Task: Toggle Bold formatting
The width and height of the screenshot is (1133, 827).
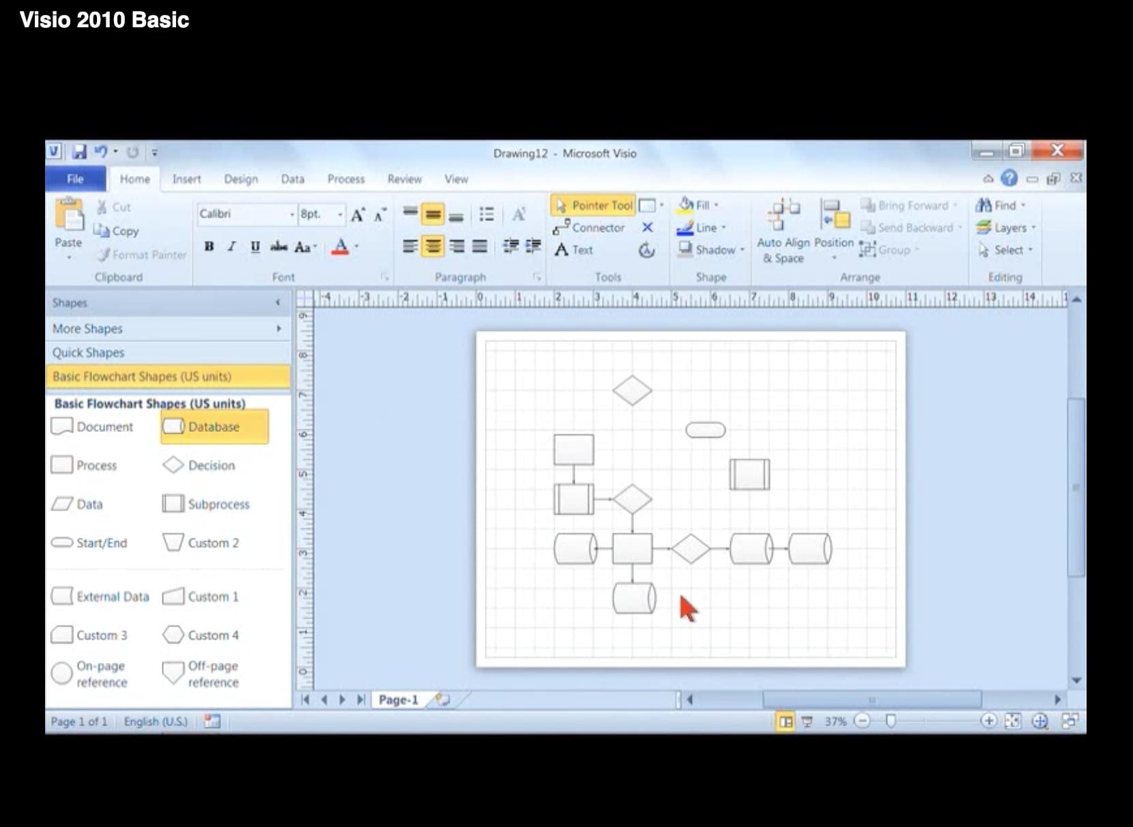Action: coord(209,246)
